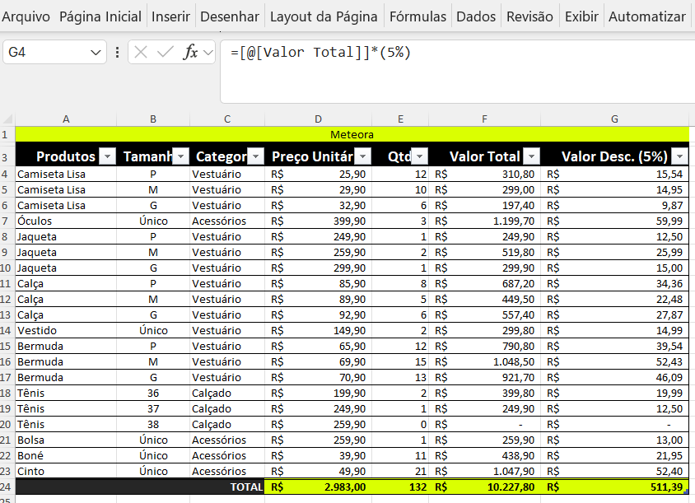Open the Desenhar ribbon tab
Viewport: 695px width, 503px height.
click(230, 16)
